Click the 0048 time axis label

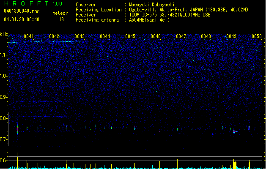206,36
